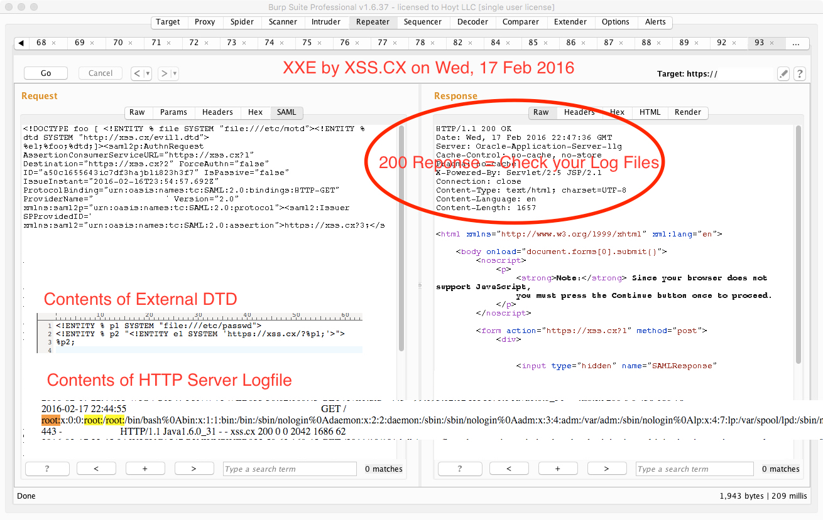Image resolution: width=823 pixels, height=520 pixels.
Task: Close repeater tab 93
Action: [x=772, y=43]
